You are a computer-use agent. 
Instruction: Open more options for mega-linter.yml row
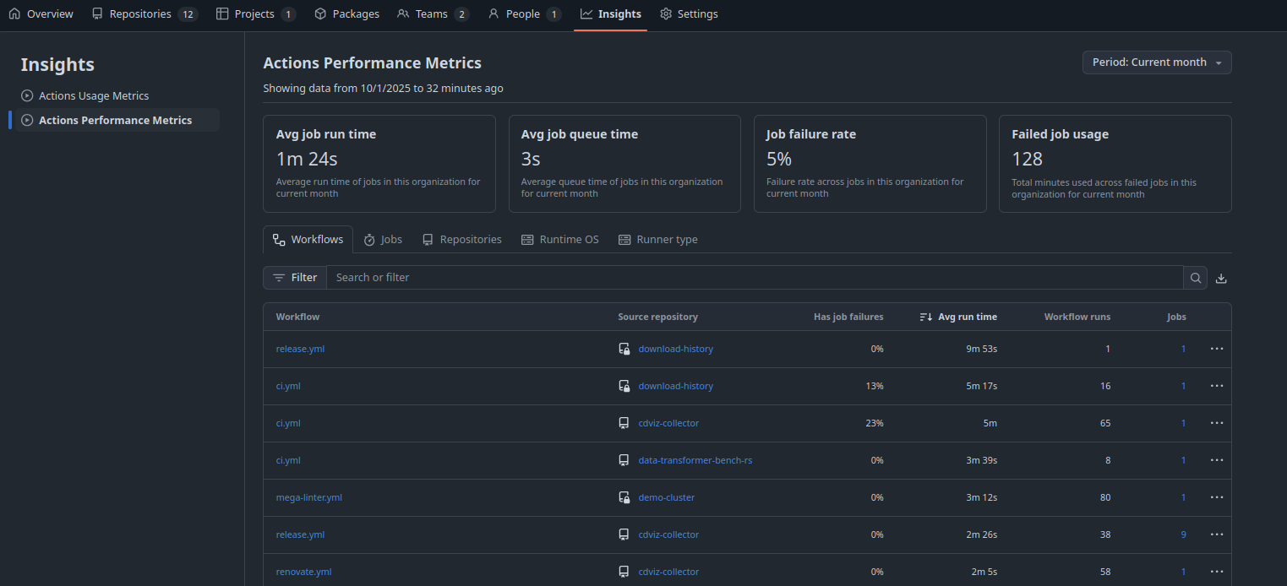pyautogui.click(x=1217, y=497)
